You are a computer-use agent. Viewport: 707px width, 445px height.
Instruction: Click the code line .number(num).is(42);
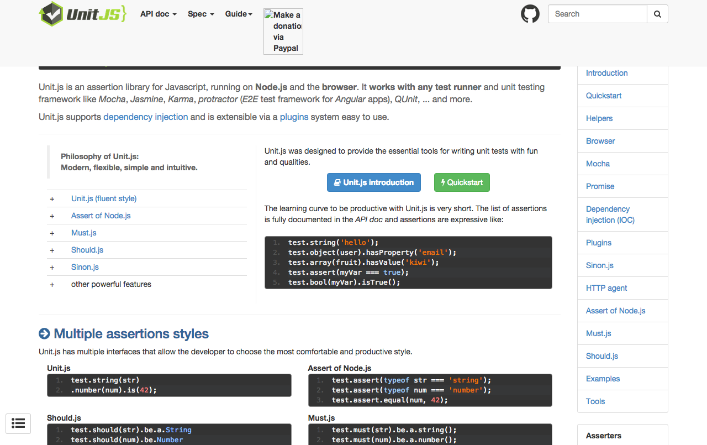click(x=114, y=390)
